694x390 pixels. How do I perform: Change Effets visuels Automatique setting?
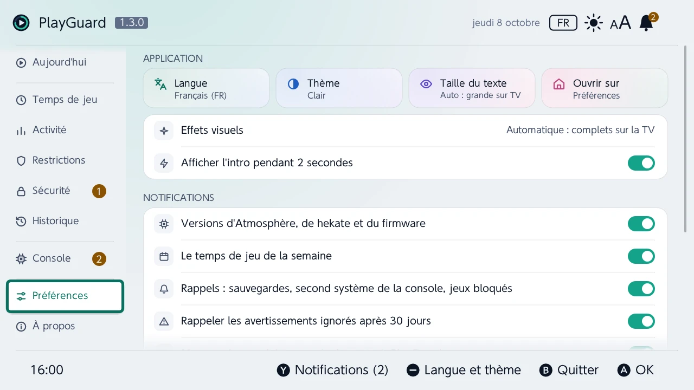click(x=580, y=130)
